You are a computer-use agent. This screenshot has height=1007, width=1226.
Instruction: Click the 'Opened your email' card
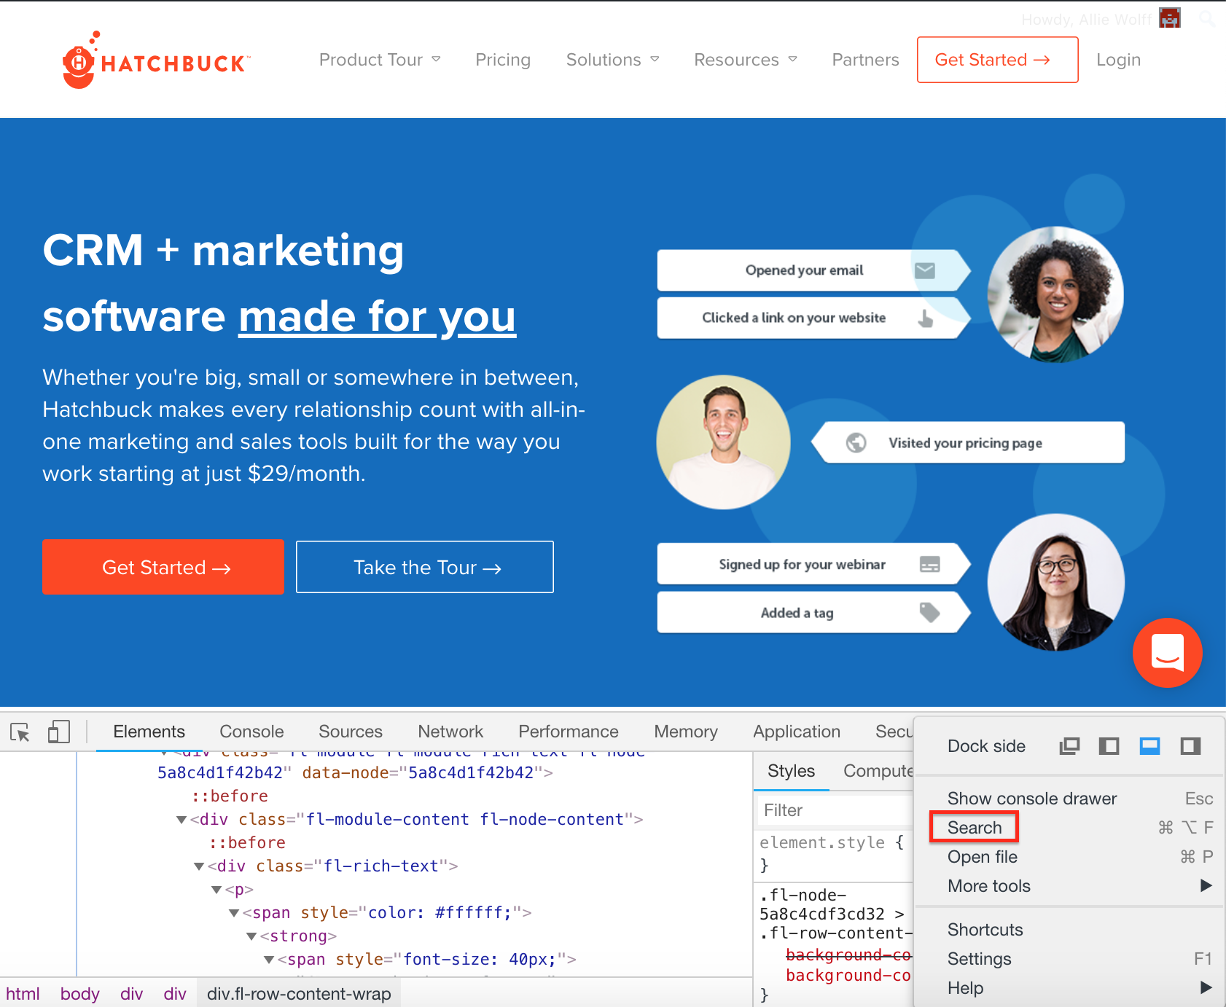click(813, 270)
